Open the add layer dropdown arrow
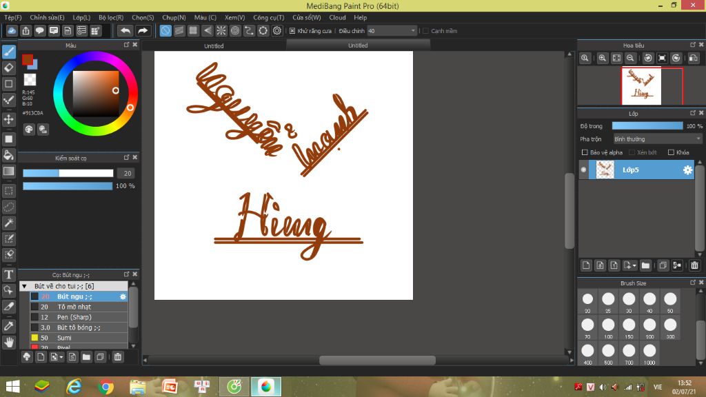The image size is (706, 397). coord(634,265)
